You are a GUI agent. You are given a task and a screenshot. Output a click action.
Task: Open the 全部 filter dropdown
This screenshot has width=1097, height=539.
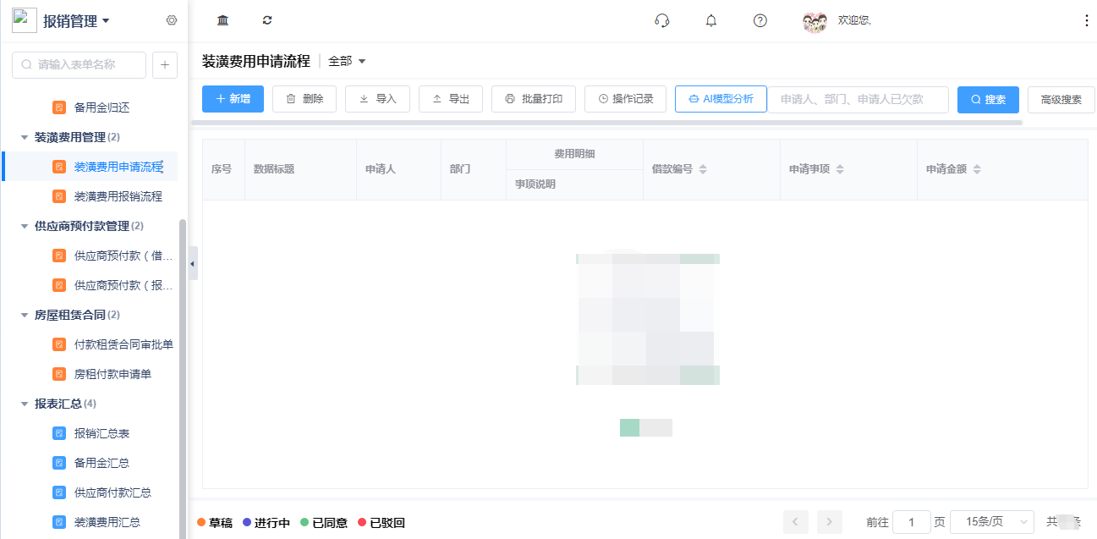347,61
